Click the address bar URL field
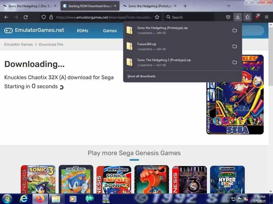Screen dimensions: 273x204 [104, 17]
